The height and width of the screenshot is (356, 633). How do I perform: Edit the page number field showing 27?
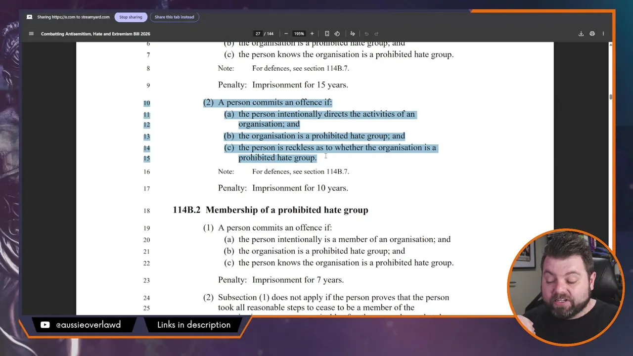(x=258, y=34)
